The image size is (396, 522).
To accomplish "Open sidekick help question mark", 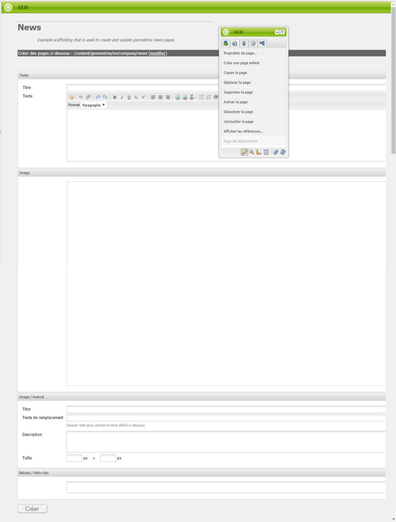I will coord(282,33).
